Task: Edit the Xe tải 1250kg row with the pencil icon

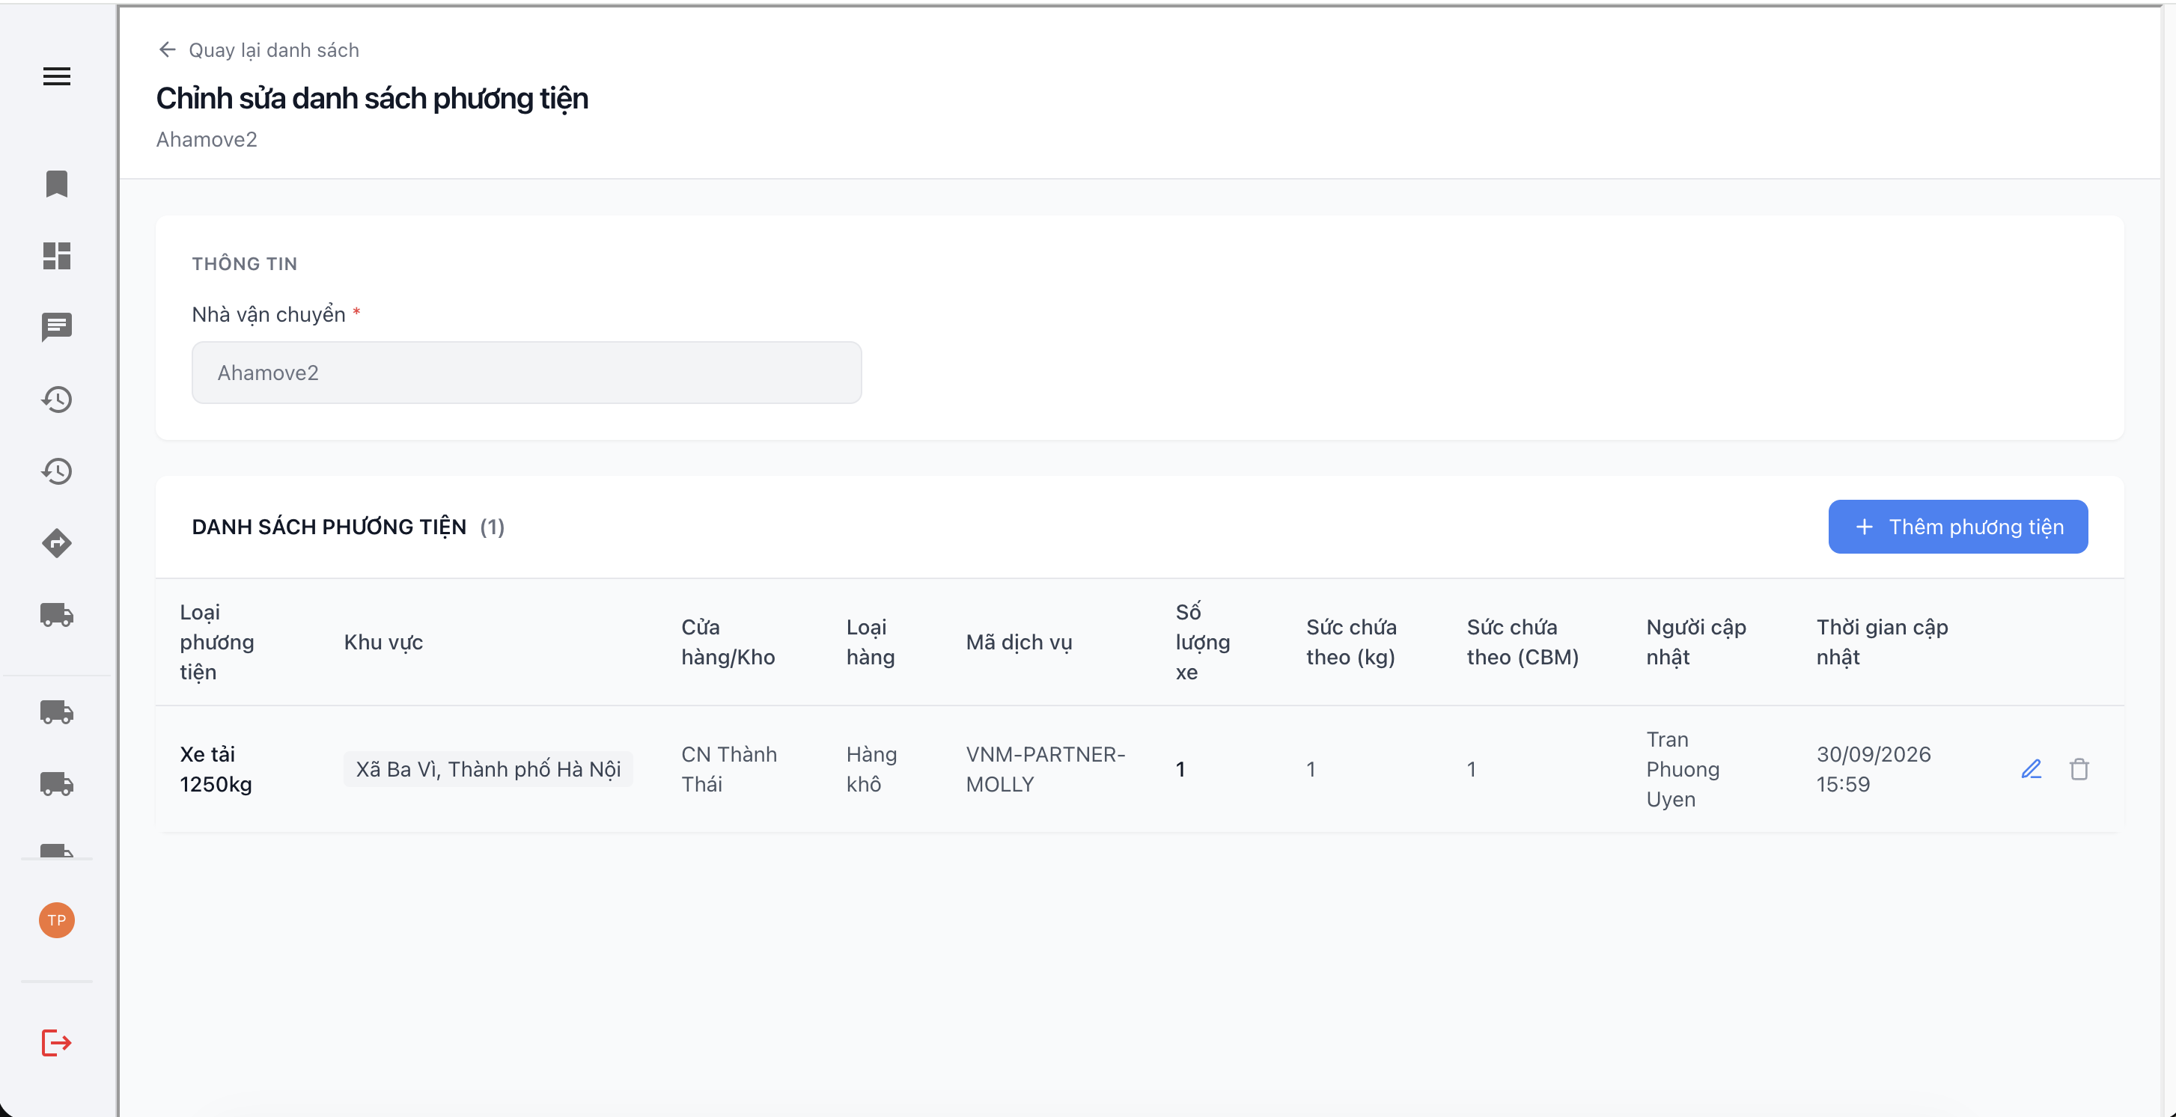Action: coord(2032,769)
